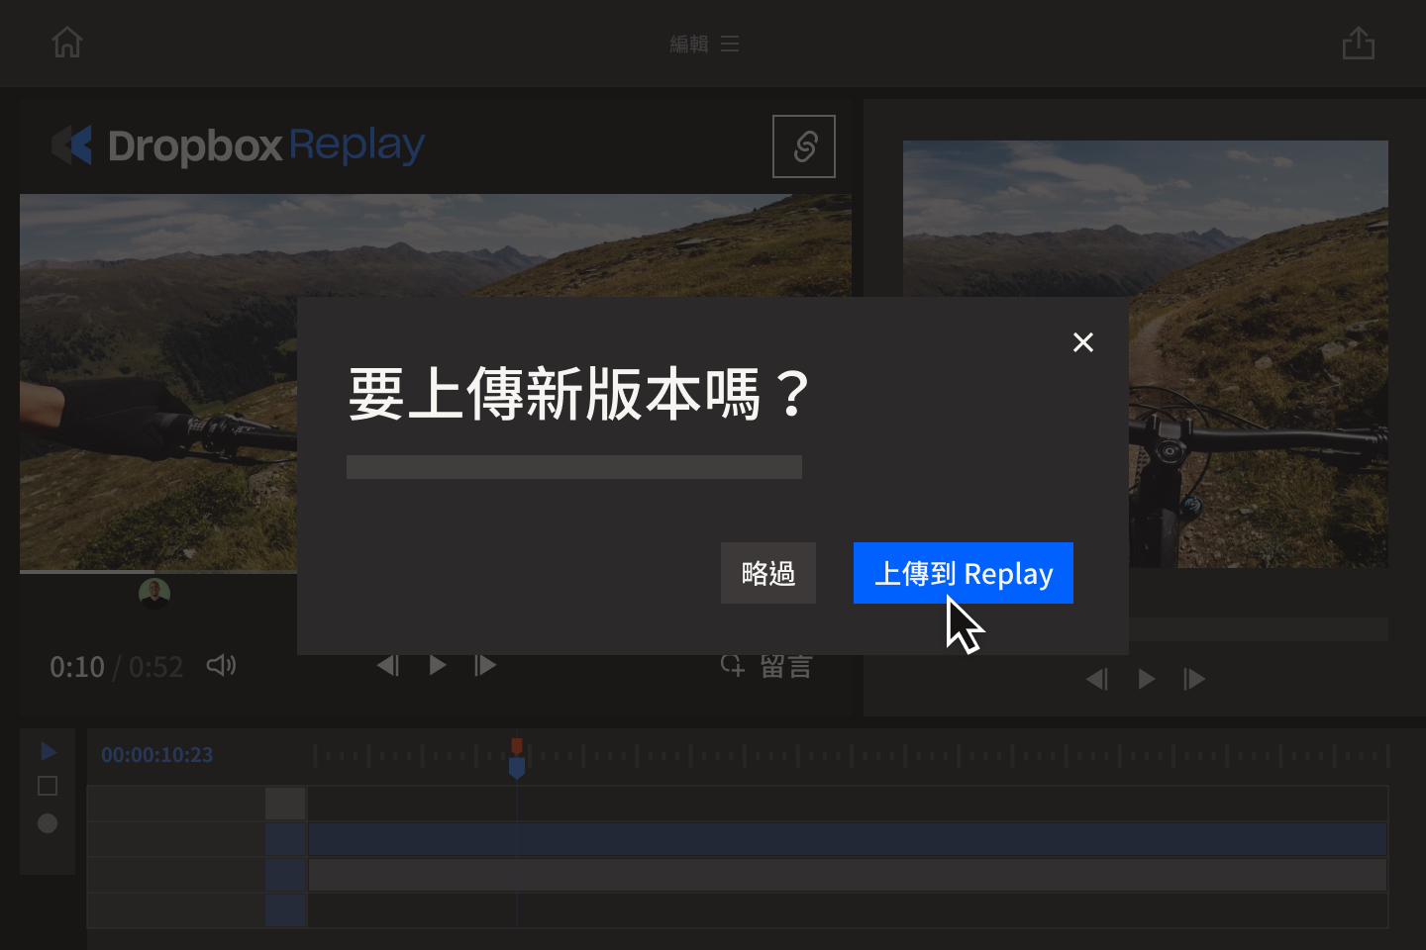Click the 0:10 / 0:52 time display

tap(117, 667)
